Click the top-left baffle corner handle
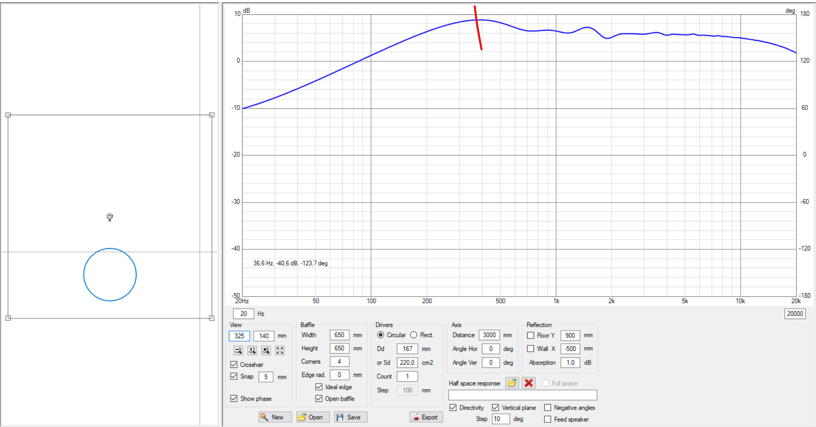This screenshot has height=427, width=816. (8, 115)
